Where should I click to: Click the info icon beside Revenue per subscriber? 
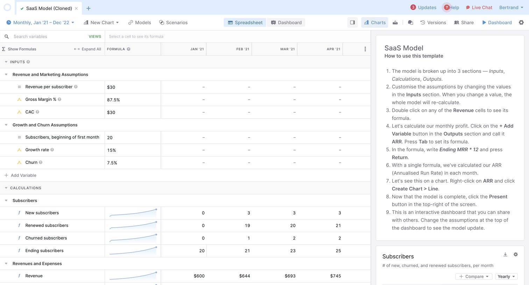pos(76,87)
